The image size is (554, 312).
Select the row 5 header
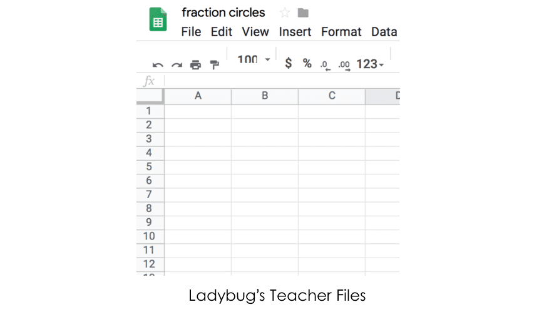[x=150, y=166]
